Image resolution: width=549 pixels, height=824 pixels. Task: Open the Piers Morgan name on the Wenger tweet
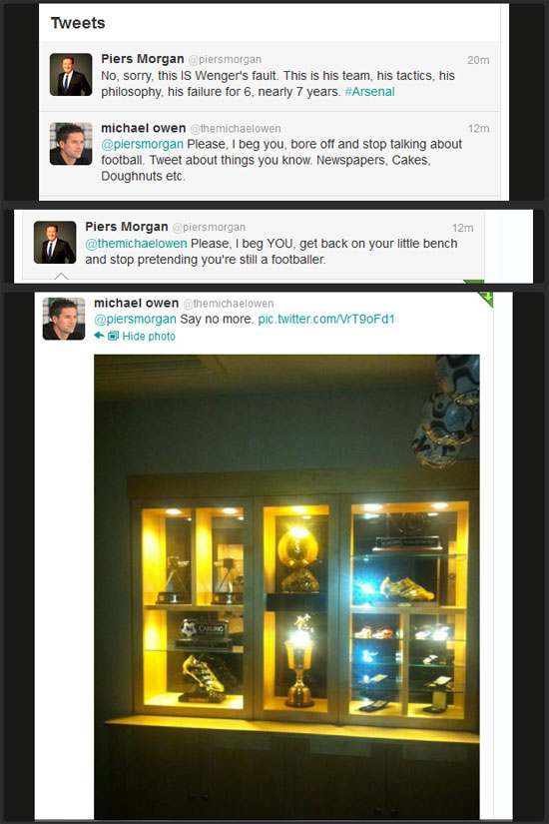pos(143,59)
